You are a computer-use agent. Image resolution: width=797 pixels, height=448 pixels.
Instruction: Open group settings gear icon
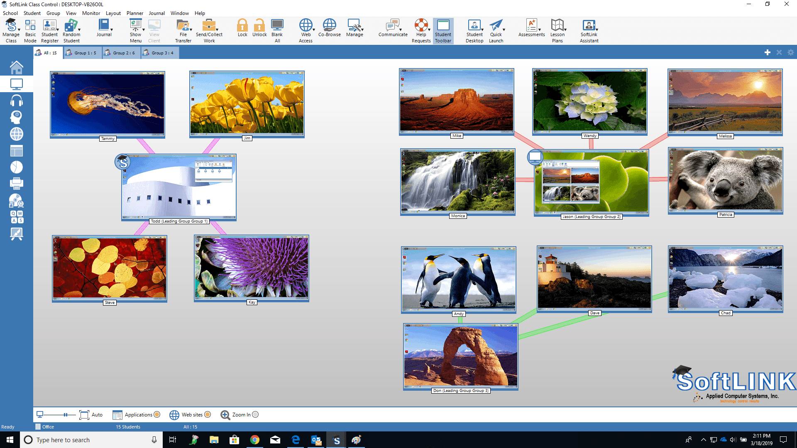tap(791, 52)
